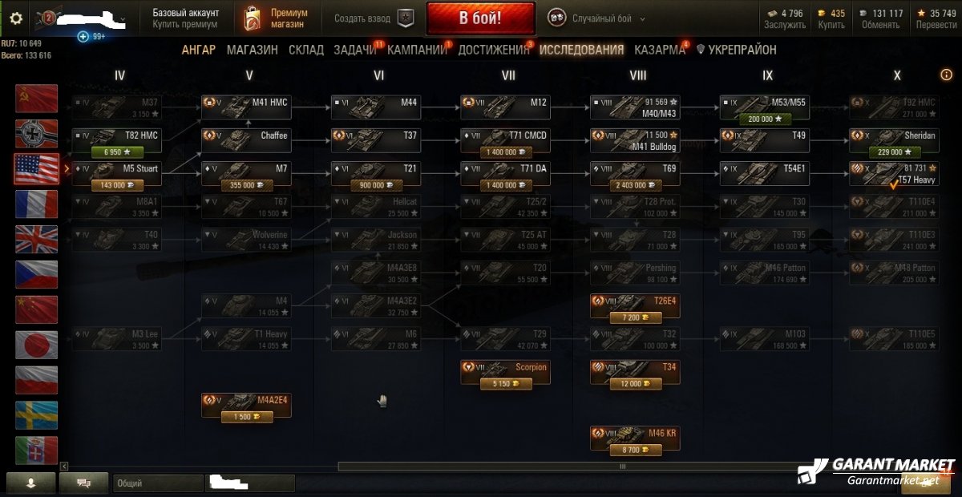Select the USSR nation flag

[37, 98]
